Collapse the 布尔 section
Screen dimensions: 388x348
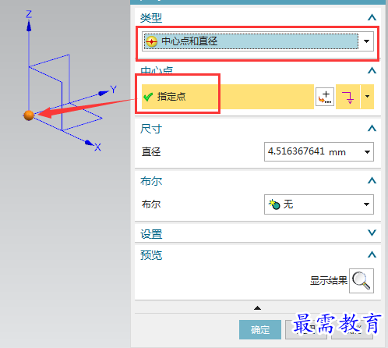coord(372,180)
